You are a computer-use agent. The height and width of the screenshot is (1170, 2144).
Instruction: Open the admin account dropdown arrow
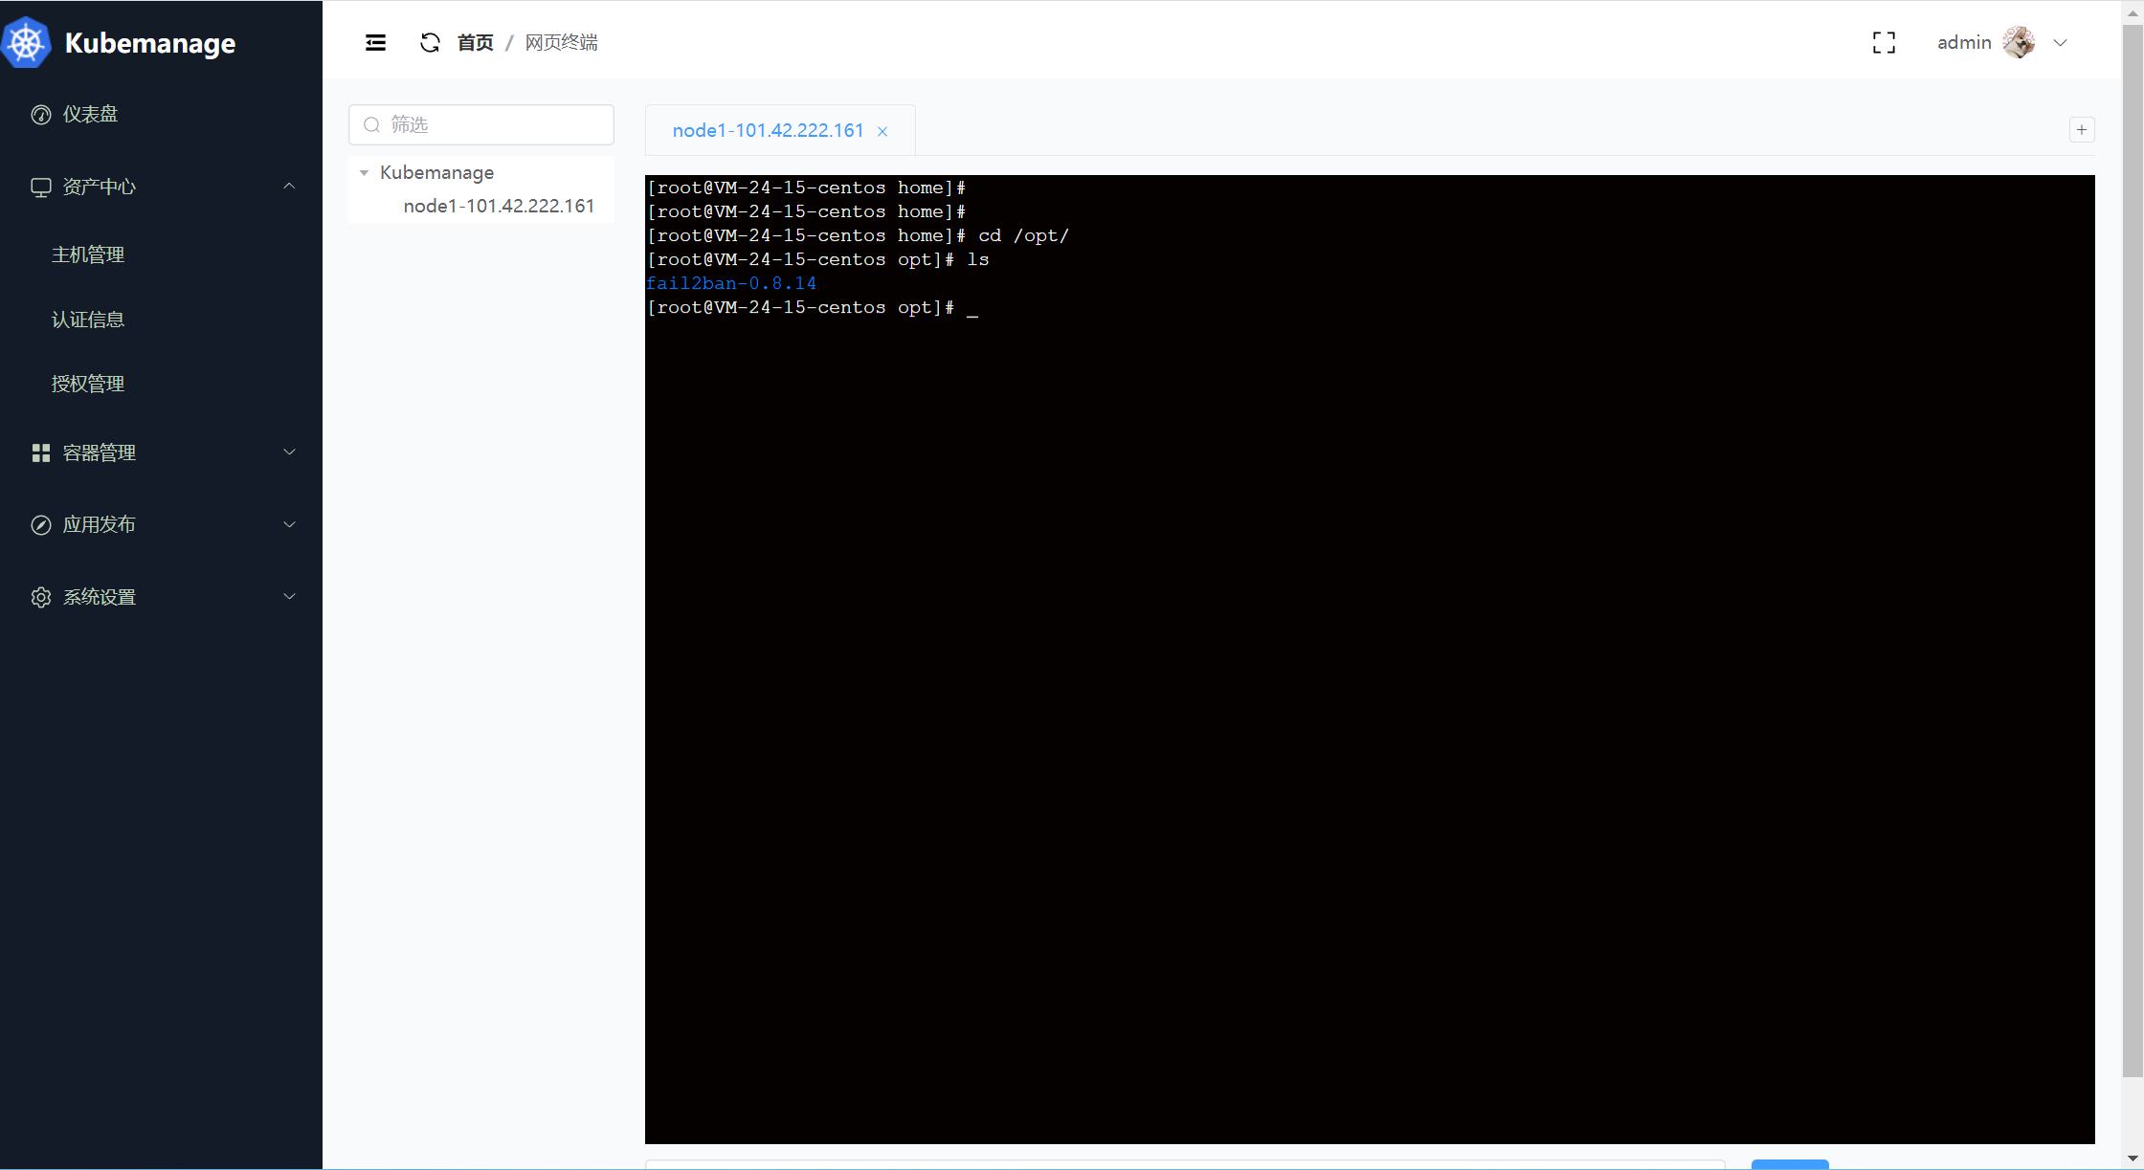pos(2061,42)
